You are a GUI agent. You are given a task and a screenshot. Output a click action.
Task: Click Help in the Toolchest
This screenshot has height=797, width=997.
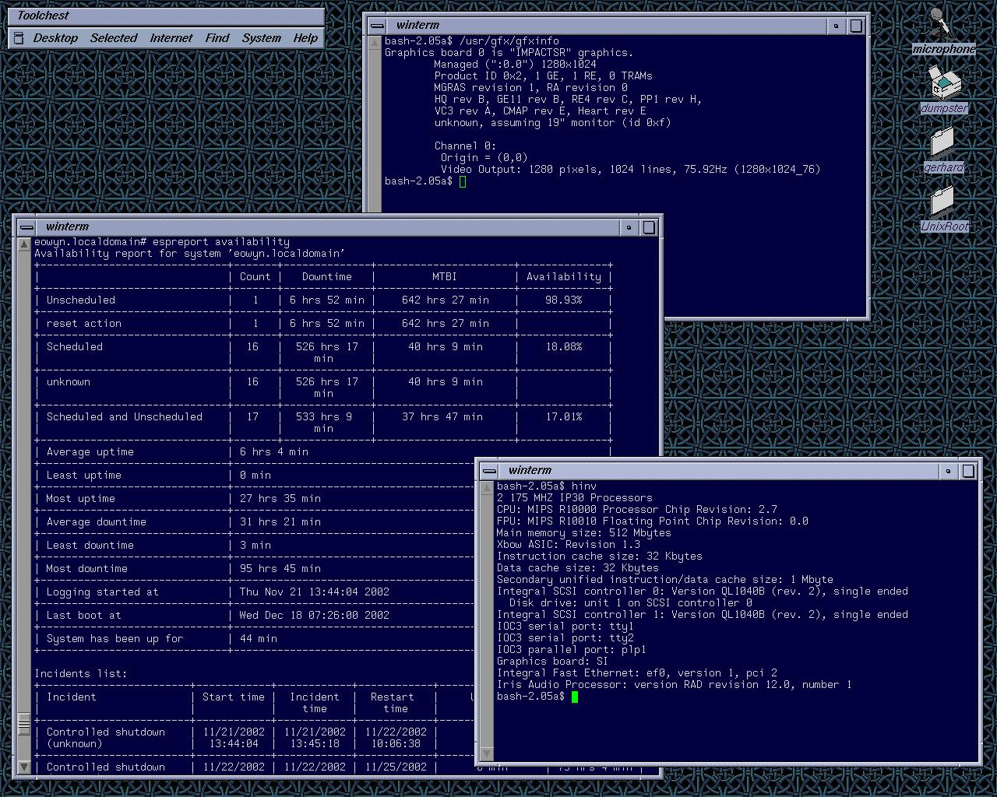pos(305,38)
